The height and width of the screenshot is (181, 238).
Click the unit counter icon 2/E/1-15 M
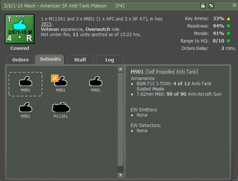(x=20, y=29)
